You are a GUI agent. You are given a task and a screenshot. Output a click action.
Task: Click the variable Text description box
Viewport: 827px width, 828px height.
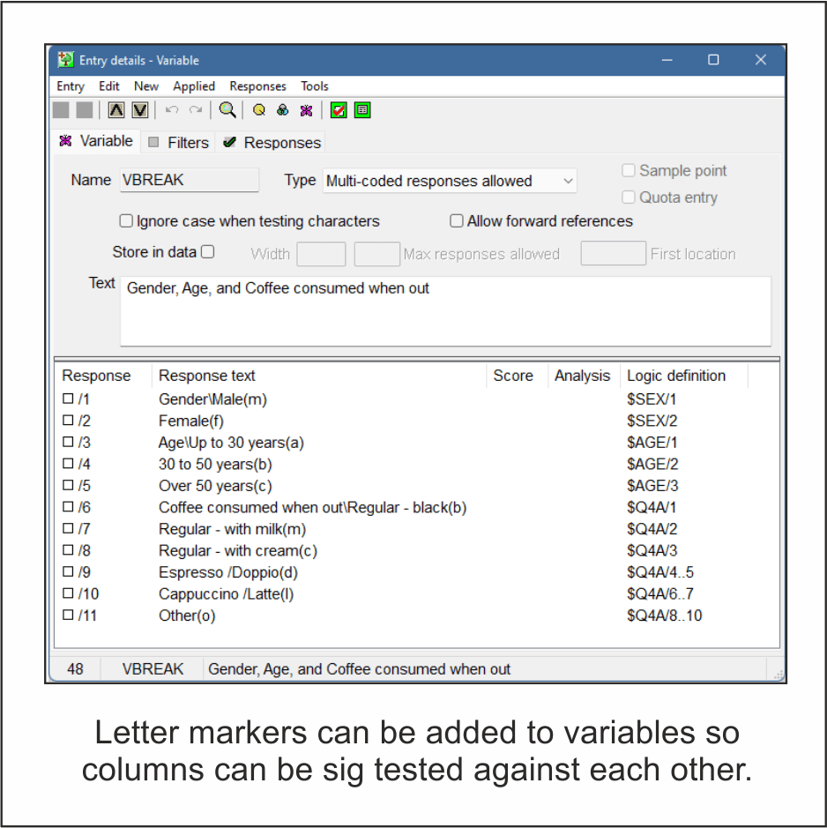446,311
